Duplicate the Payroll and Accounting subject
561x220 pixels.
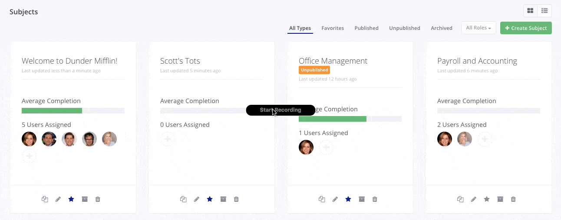tap(460, 199)
